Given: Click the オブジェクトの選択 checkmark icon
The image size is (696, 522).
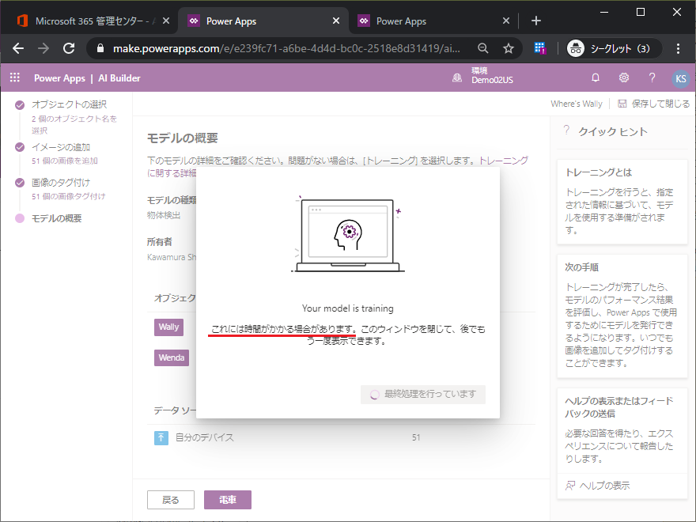Looking at the screenshot, I should [20, 105].
